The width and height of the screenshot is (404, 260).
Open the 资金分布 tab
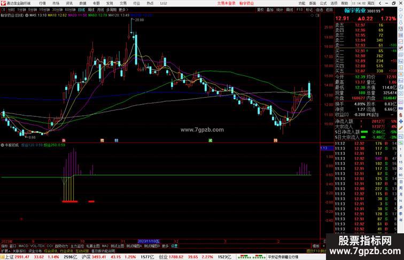click(x=35, y=251)
